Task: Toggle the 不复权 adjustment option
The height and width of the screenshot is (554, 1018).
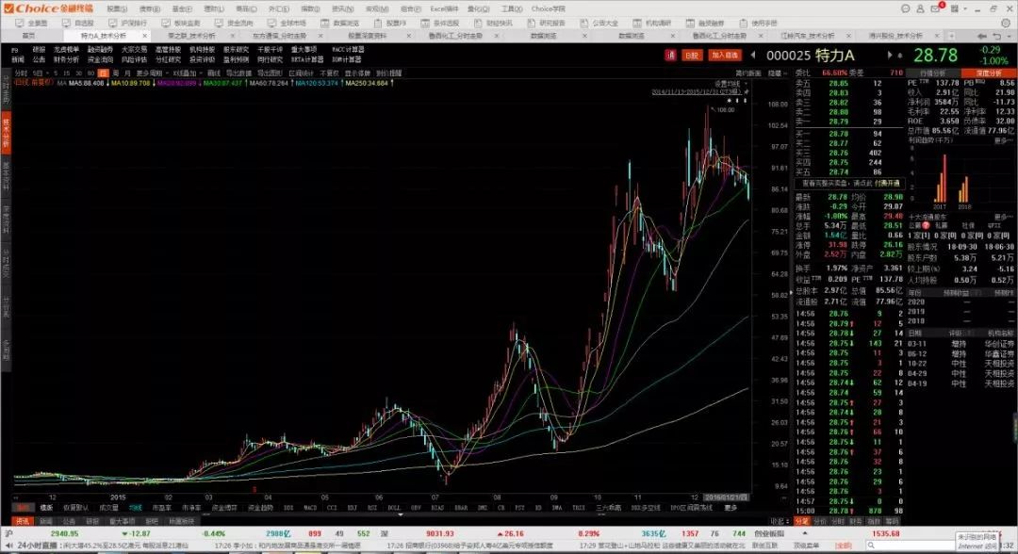Action: click(329, 73)
